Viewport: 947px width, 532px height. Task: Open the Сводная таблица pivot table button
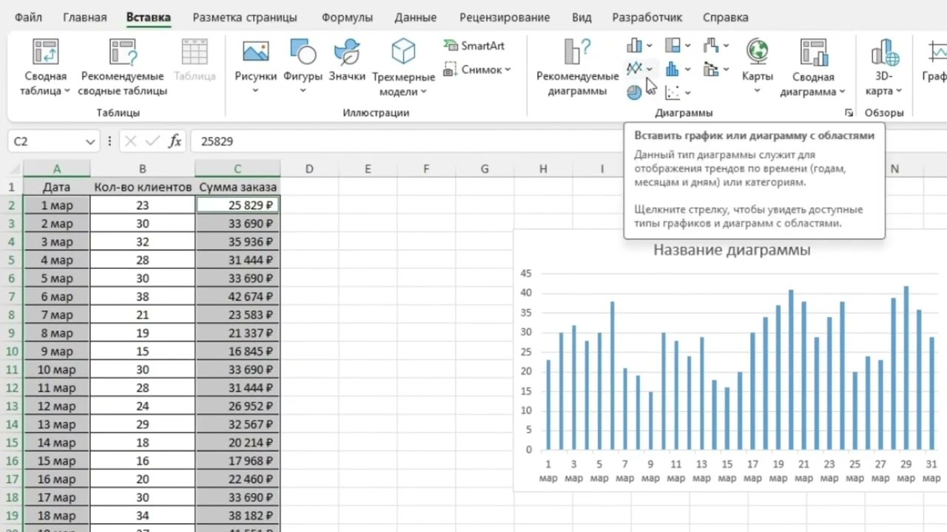(45, 68)
